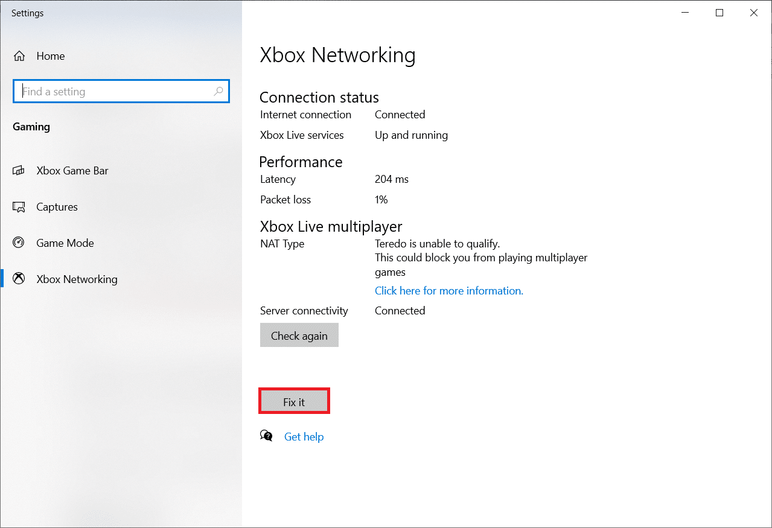Click the Xbox Networking page title

[x=338, y=56]
